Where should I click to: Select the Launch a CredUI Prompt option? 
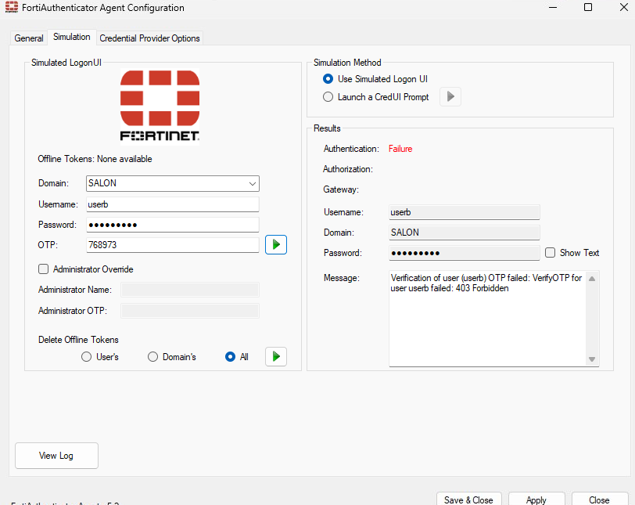tap(328, 97)
